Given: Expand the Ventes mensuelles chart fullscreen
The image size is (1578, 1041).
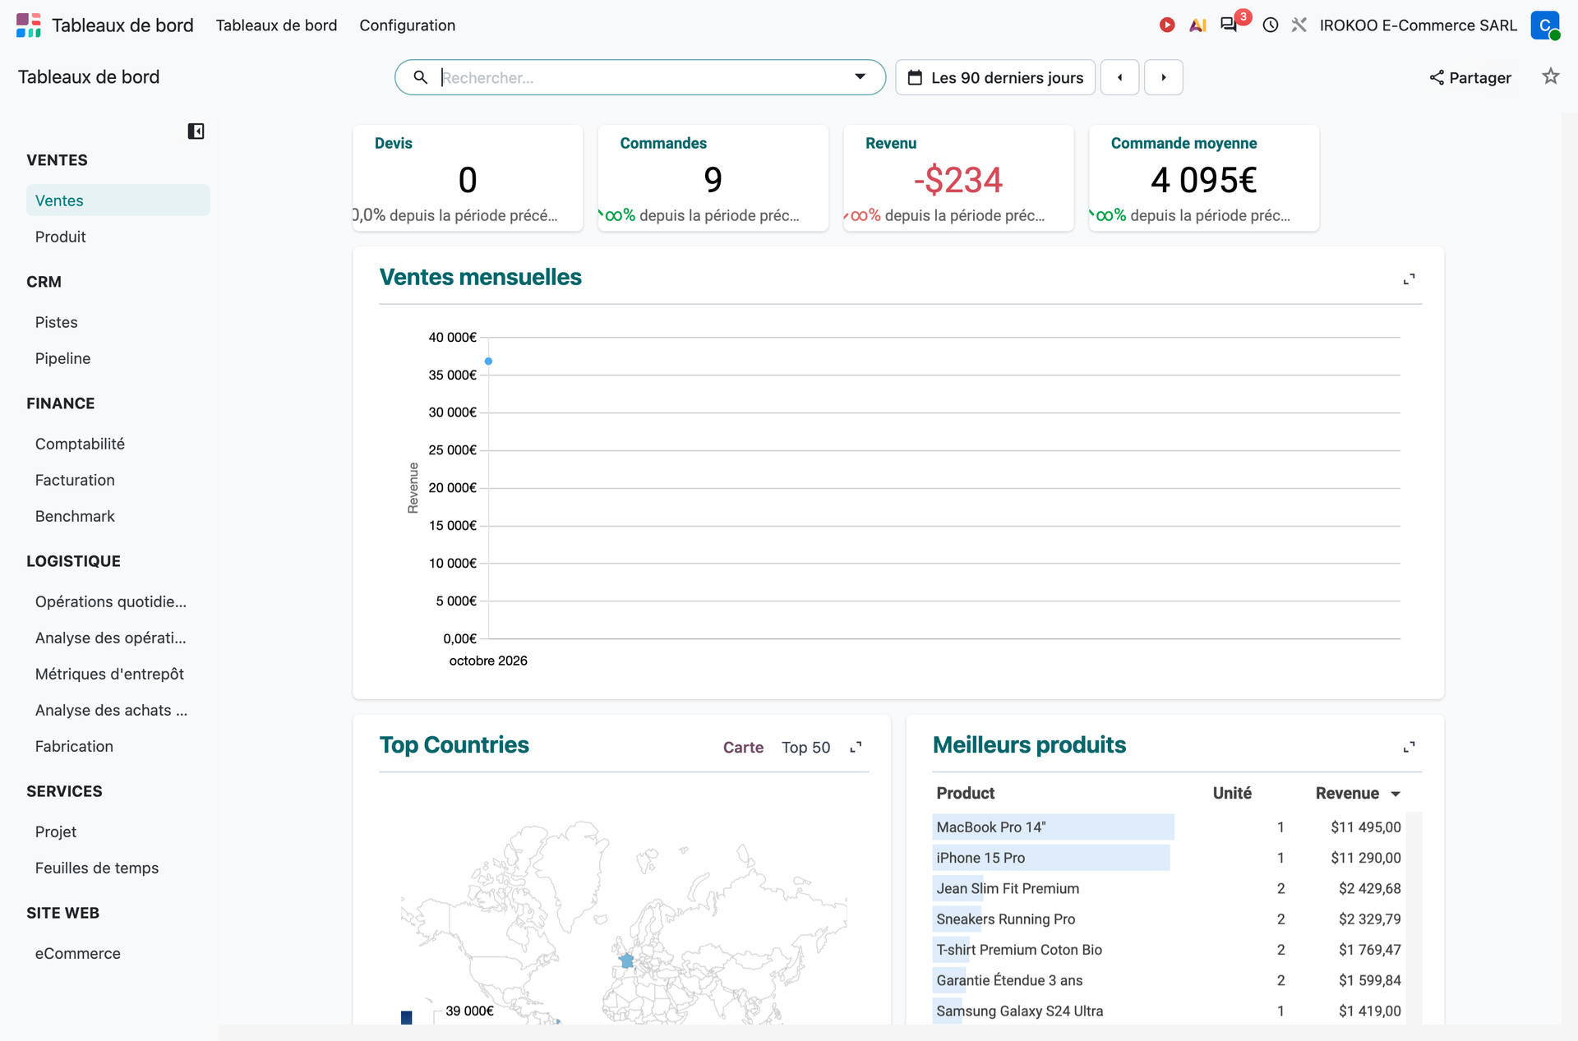Looking at the screenshot, I should pos(1409,279).
